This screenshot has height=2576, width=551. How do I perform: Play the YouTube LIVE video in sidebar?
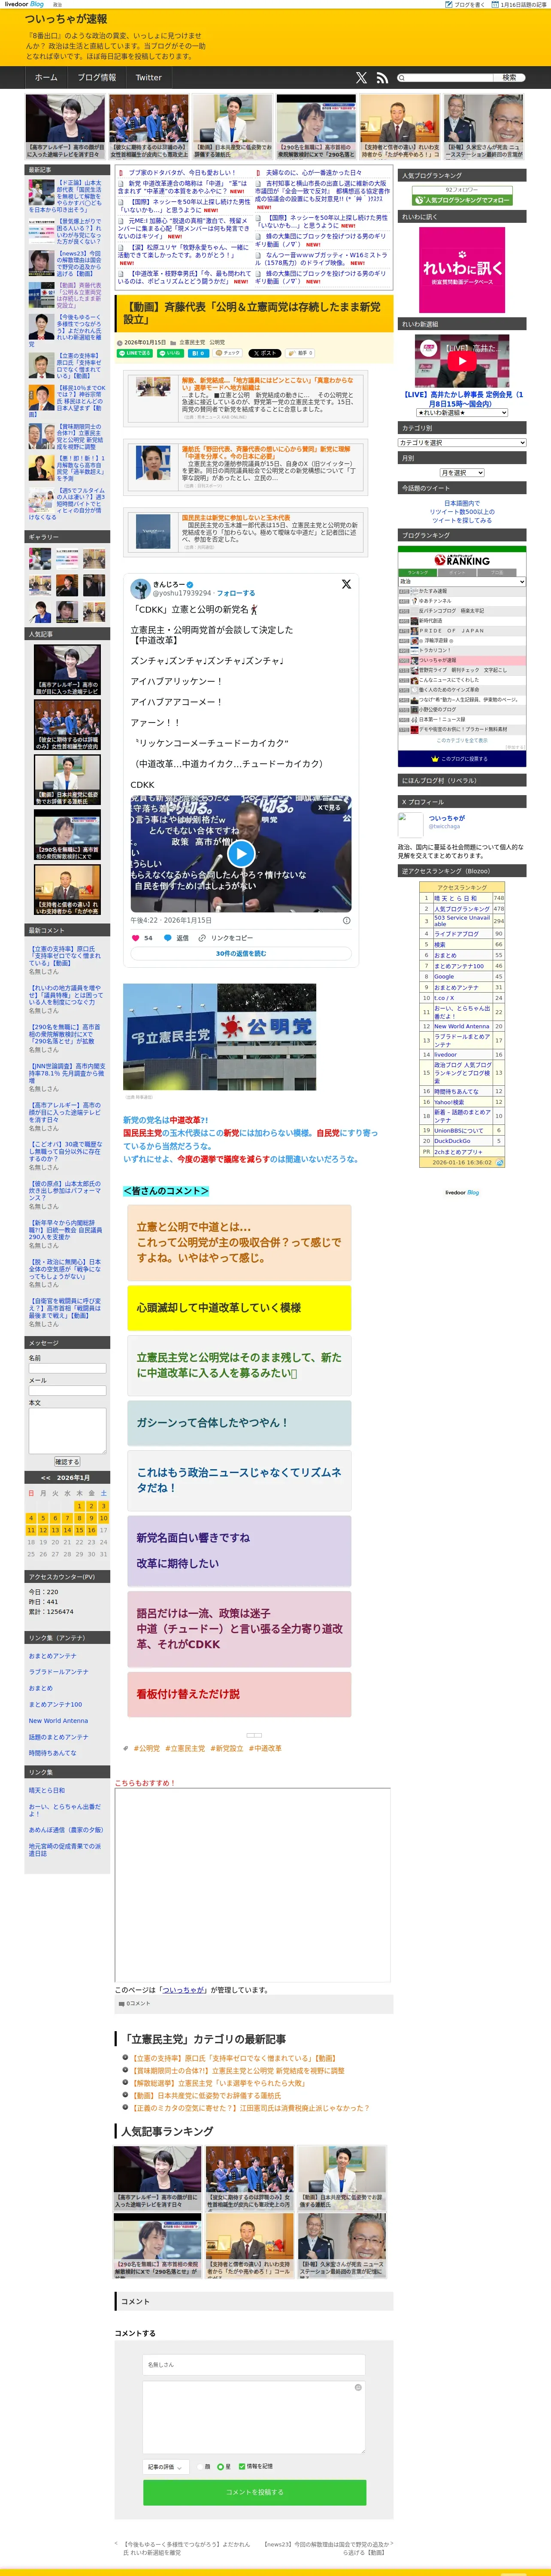click(462, 361)
